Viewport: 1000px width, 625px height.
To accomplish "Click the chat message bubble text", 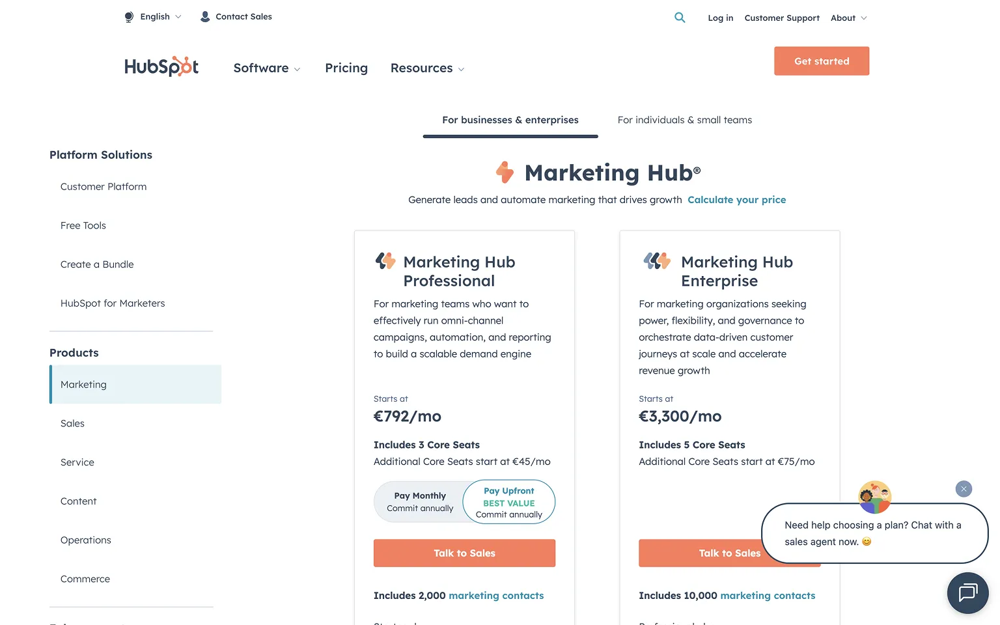I will tap(873, 534).
